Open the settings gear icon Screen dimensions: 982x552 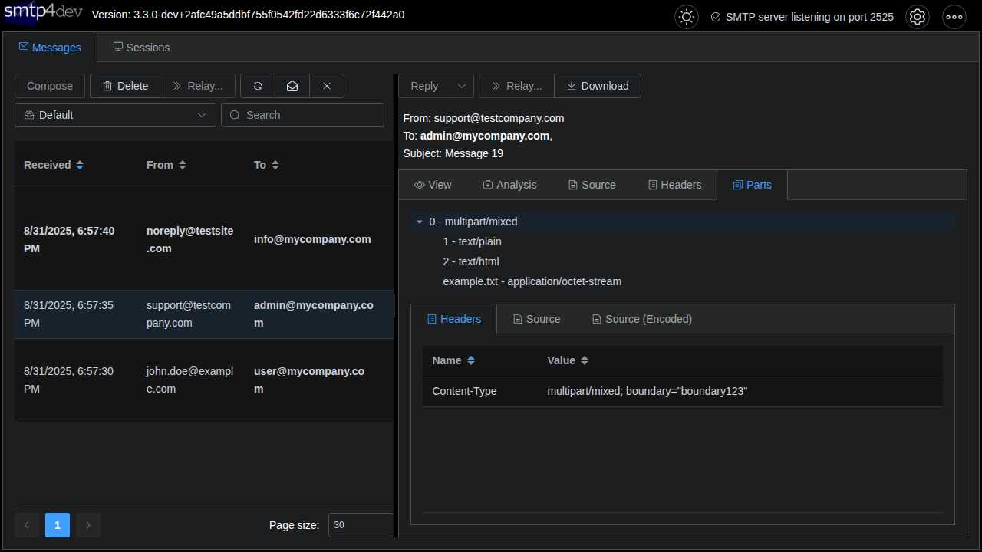point(918,16)
